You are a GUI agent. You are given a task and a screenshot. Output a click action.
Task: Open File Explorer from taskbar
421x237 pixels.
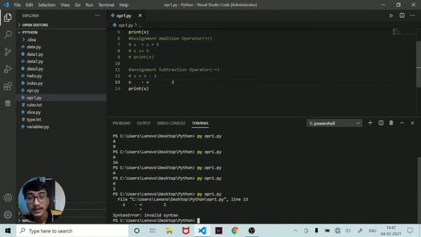pos(169,230)
